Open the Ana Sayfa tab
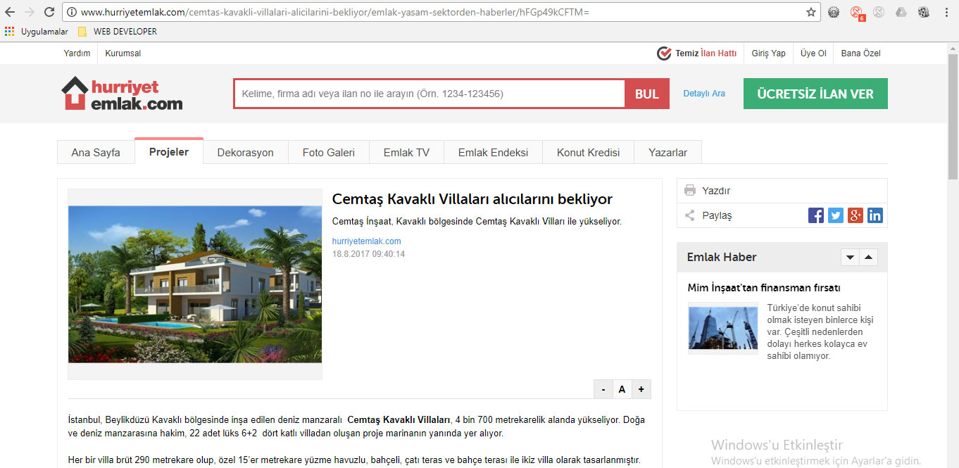Viewport: 959px width, 468px height. pyautogui.click(x=96, y=152)
